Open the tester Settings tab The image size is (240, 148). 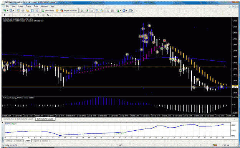point(9,141)
